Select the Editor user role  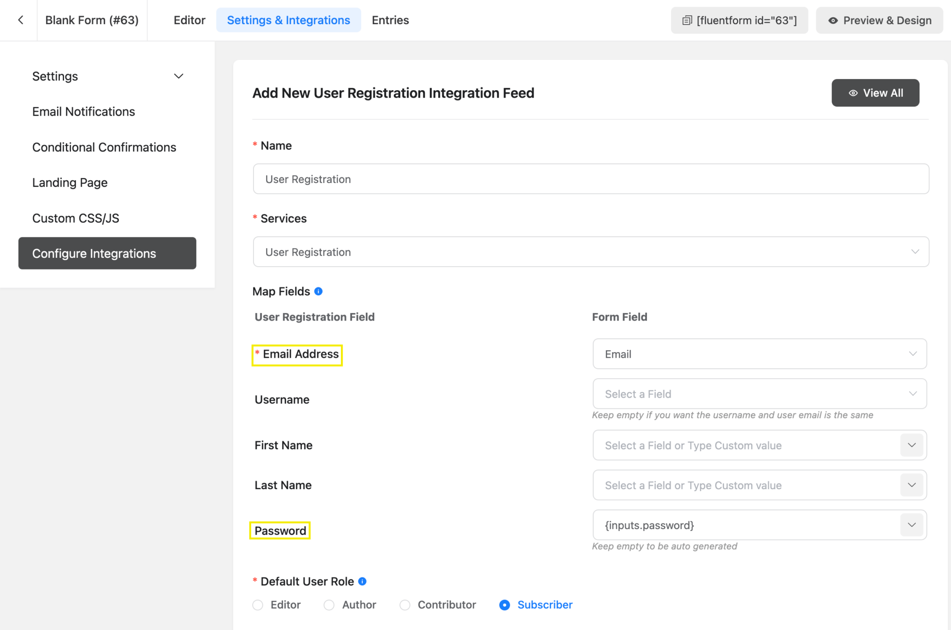pyautogui.click(x=258, y=605)
